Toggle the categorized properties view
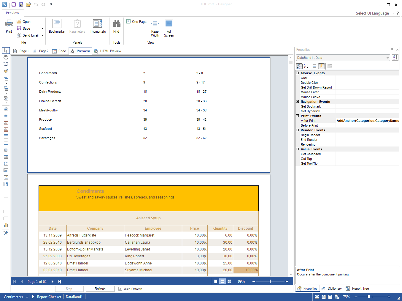 pos(299,66)
